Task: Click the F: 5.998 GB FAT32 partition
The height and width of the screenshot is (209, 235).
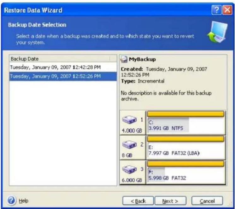Action: [x=186, y=175]
